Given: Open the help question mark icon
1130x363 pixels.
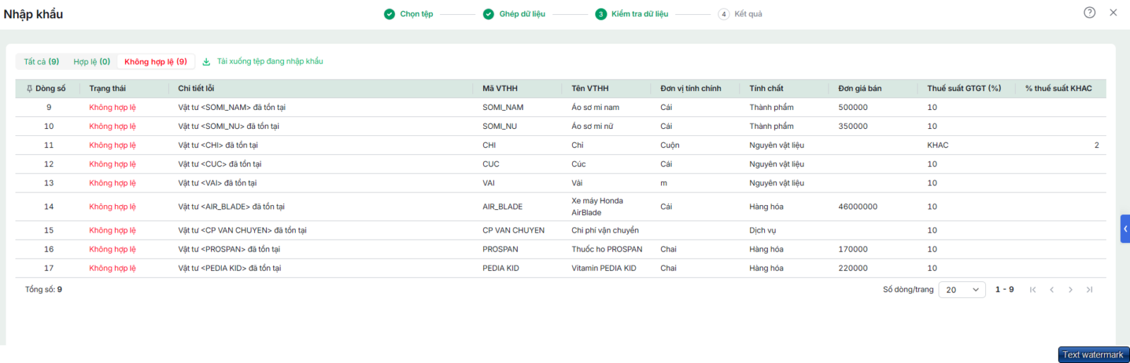Looking at the screenshot, I should [x=1090, y=13].
